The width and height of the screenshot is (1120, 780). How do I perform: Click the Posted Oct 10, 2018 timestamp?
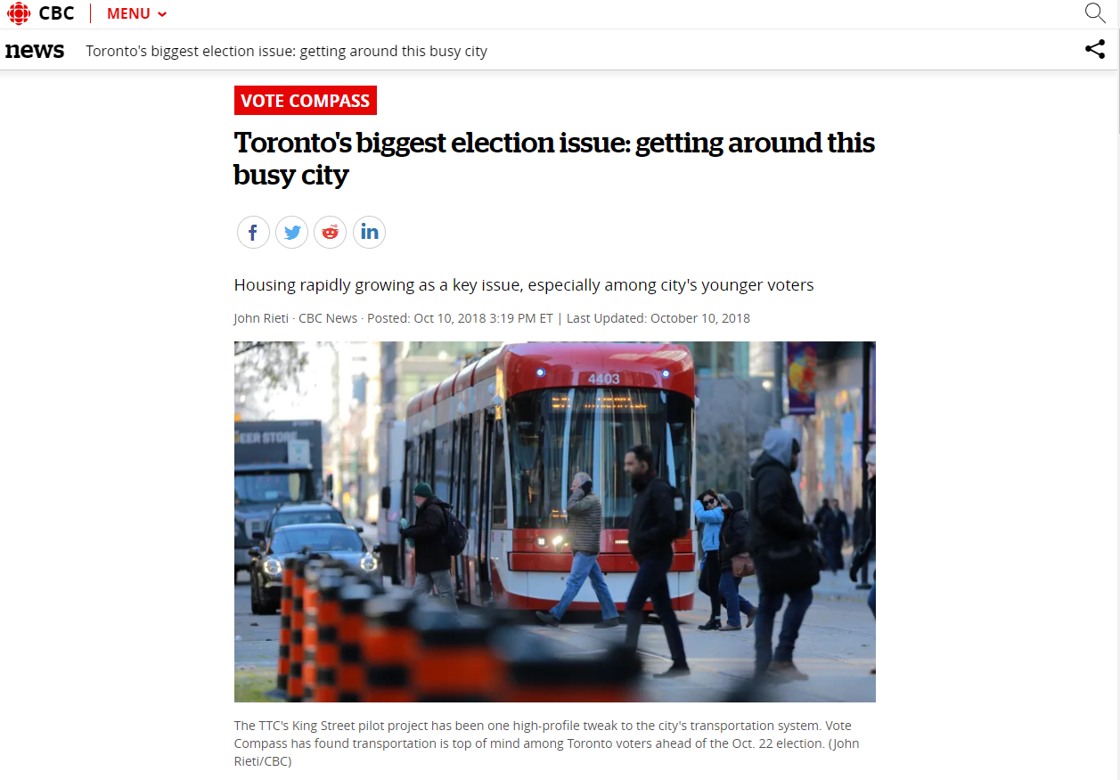click(461, 318)
